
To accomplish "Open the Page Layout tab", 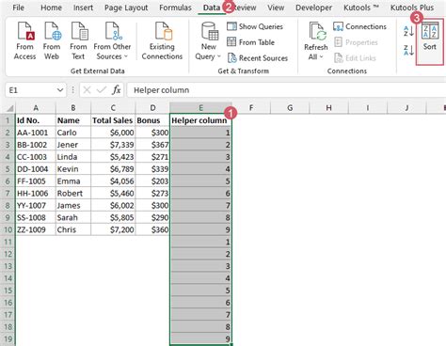I will coord(126,8).
